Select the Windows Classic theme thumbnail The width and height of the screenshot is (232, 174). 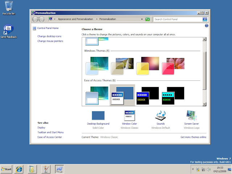122,95
